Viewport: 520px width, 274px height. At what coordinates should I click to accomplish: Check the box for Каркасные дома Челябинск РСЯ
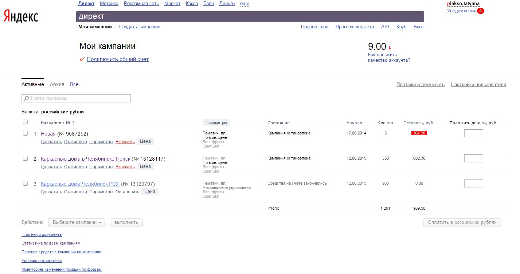(x=25, y=184)
